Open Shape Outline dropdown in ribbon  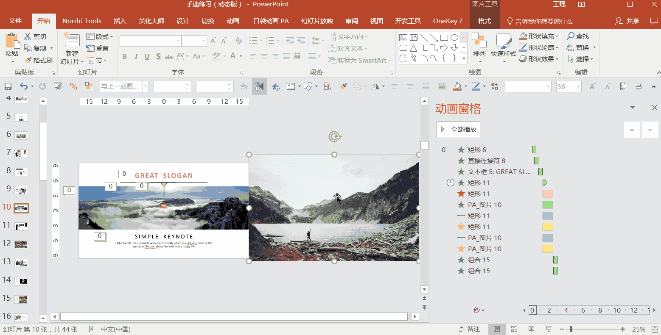(539, 48)
